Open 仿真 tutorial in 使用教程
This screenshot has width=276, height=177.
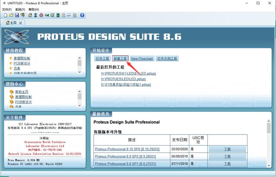pos(17,68)
